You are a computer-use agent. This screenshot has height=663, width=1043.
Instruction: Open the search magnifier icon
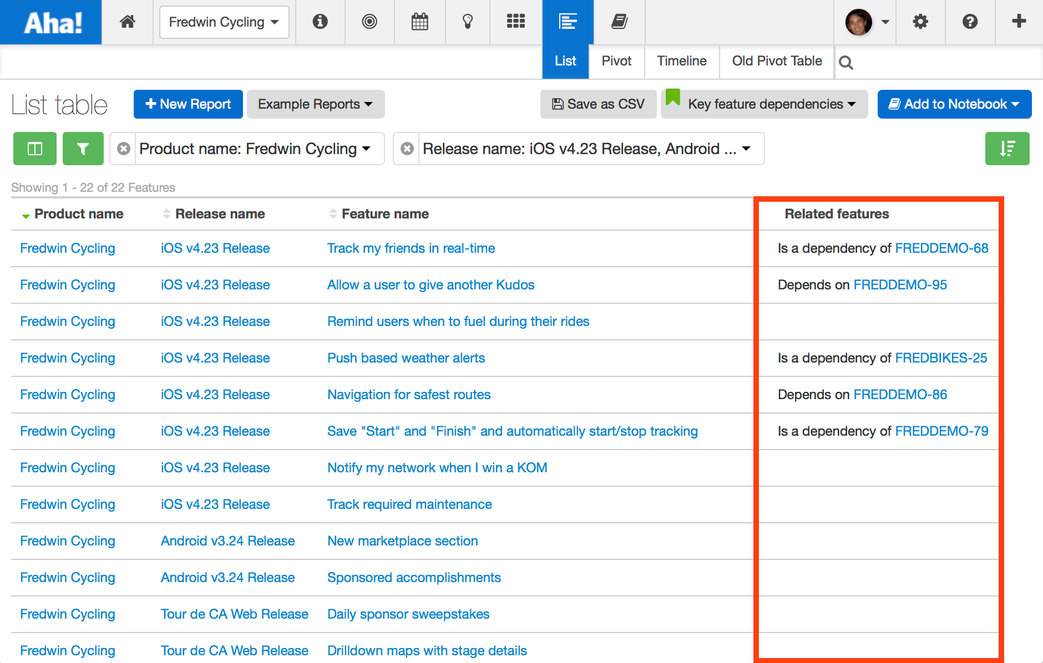tap(846, 62)
